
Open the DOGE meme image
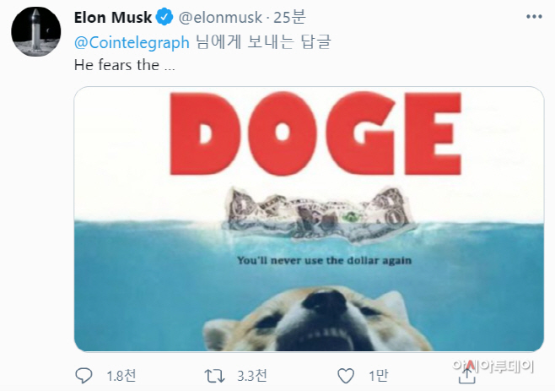pos(309,219)
